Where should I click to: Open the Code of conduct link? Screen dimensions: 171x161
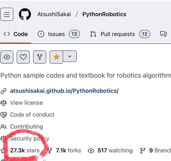point(32,115)
